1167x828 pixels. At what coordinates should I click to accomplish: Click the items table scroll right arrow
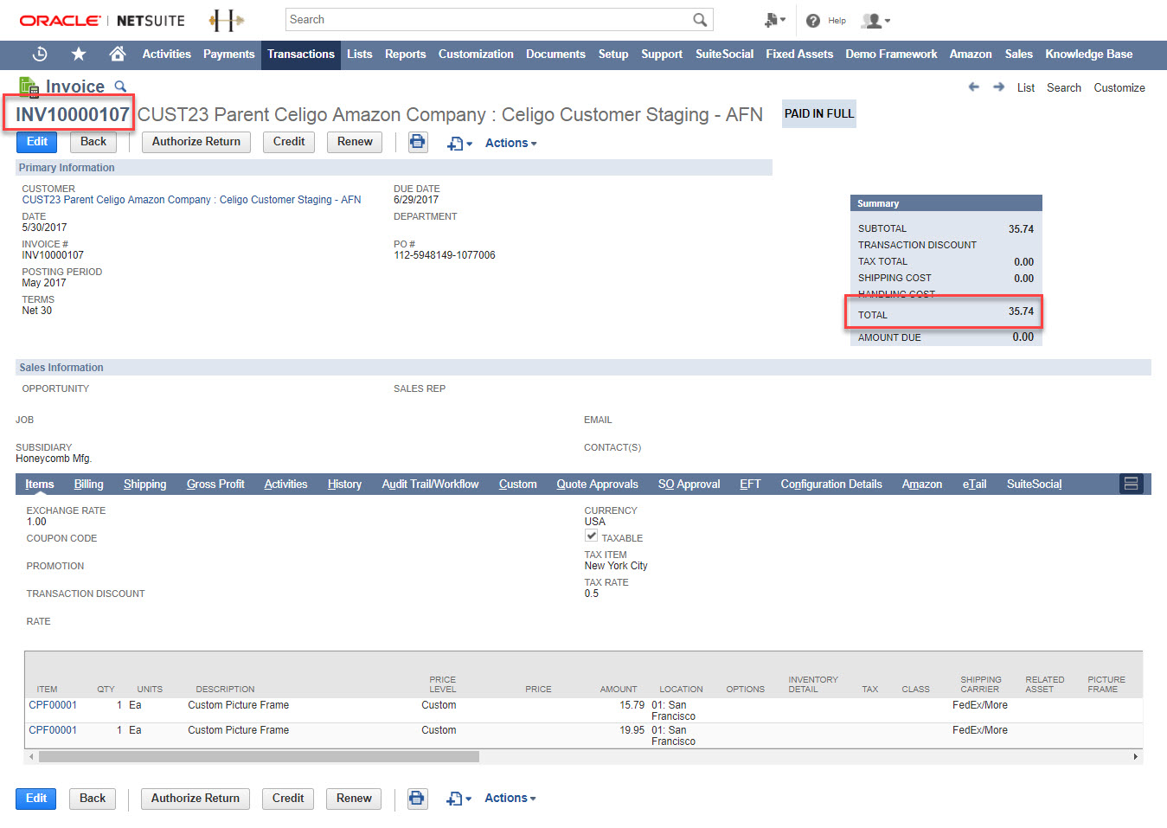click(1136, 757)
